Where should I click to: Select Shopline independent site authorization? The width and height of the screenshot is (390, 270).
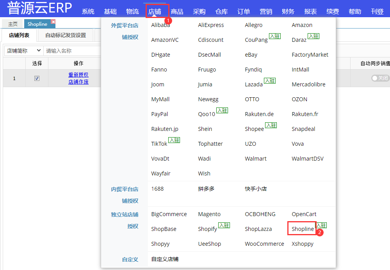click(303, 229)
